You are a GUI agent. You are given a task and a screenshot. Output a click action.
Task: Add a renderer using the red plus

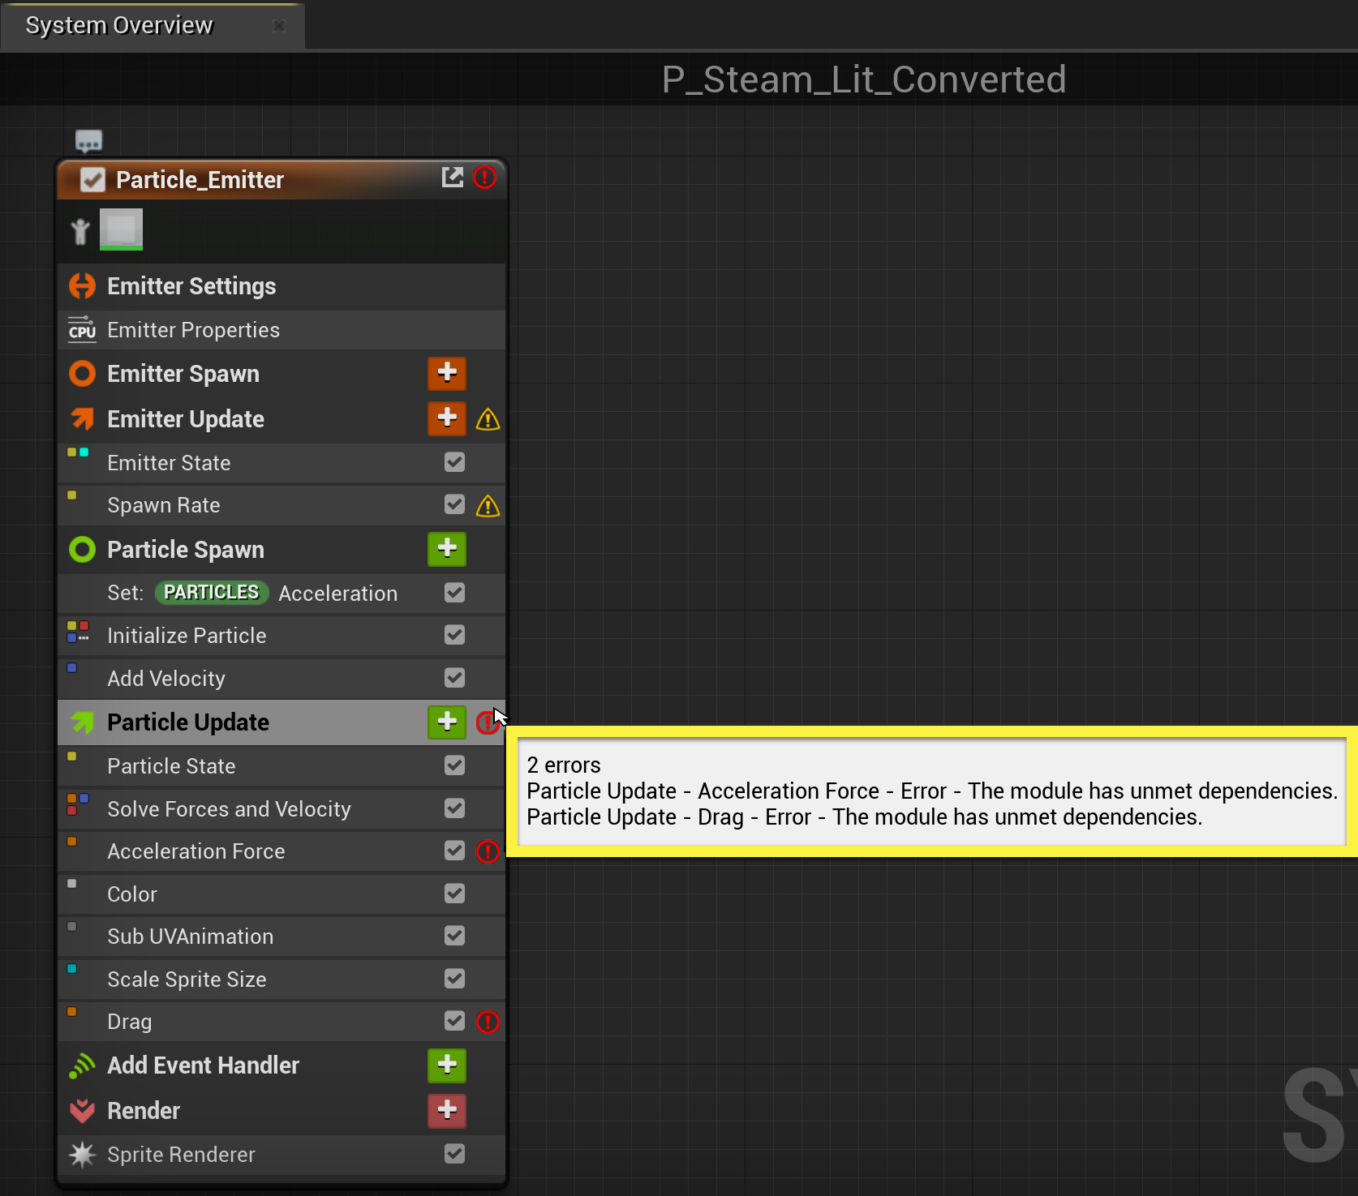(447, 1110)
